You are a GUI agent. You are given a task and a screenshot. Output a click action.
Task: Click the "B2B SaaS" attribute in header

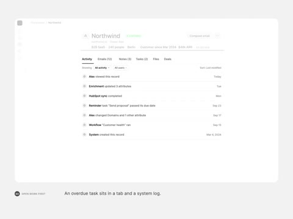[98, 47]
